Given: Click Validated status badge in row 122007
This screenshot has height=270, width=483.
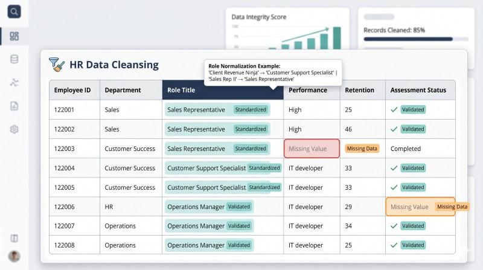Looking at the screenshot, I should point(413,226).
